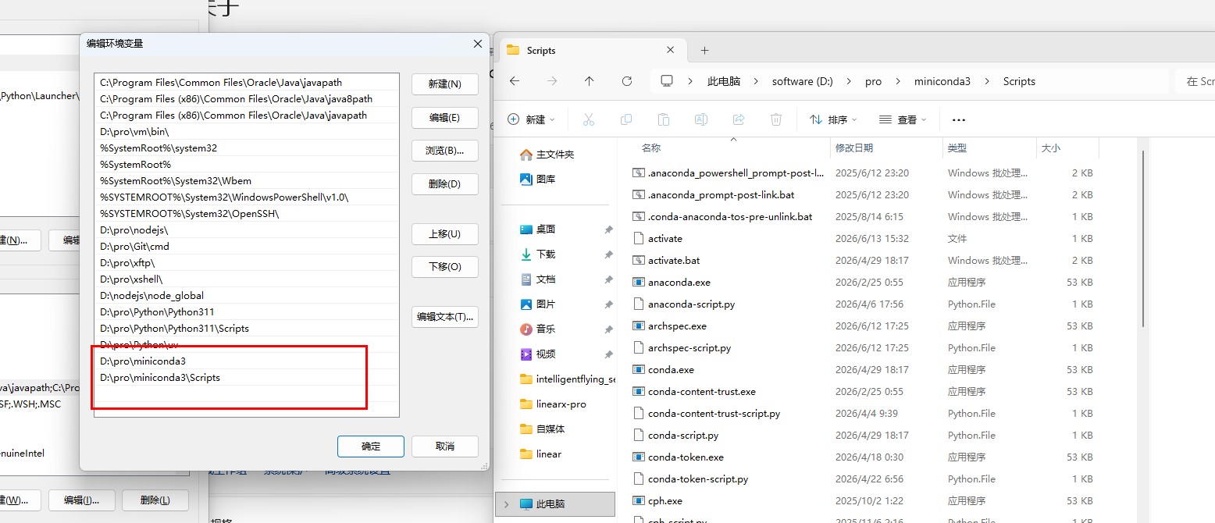Click the Cut toolbar icon
Image resolution: width=1215 pixels, height=523 pixels.
pos(589,119)
